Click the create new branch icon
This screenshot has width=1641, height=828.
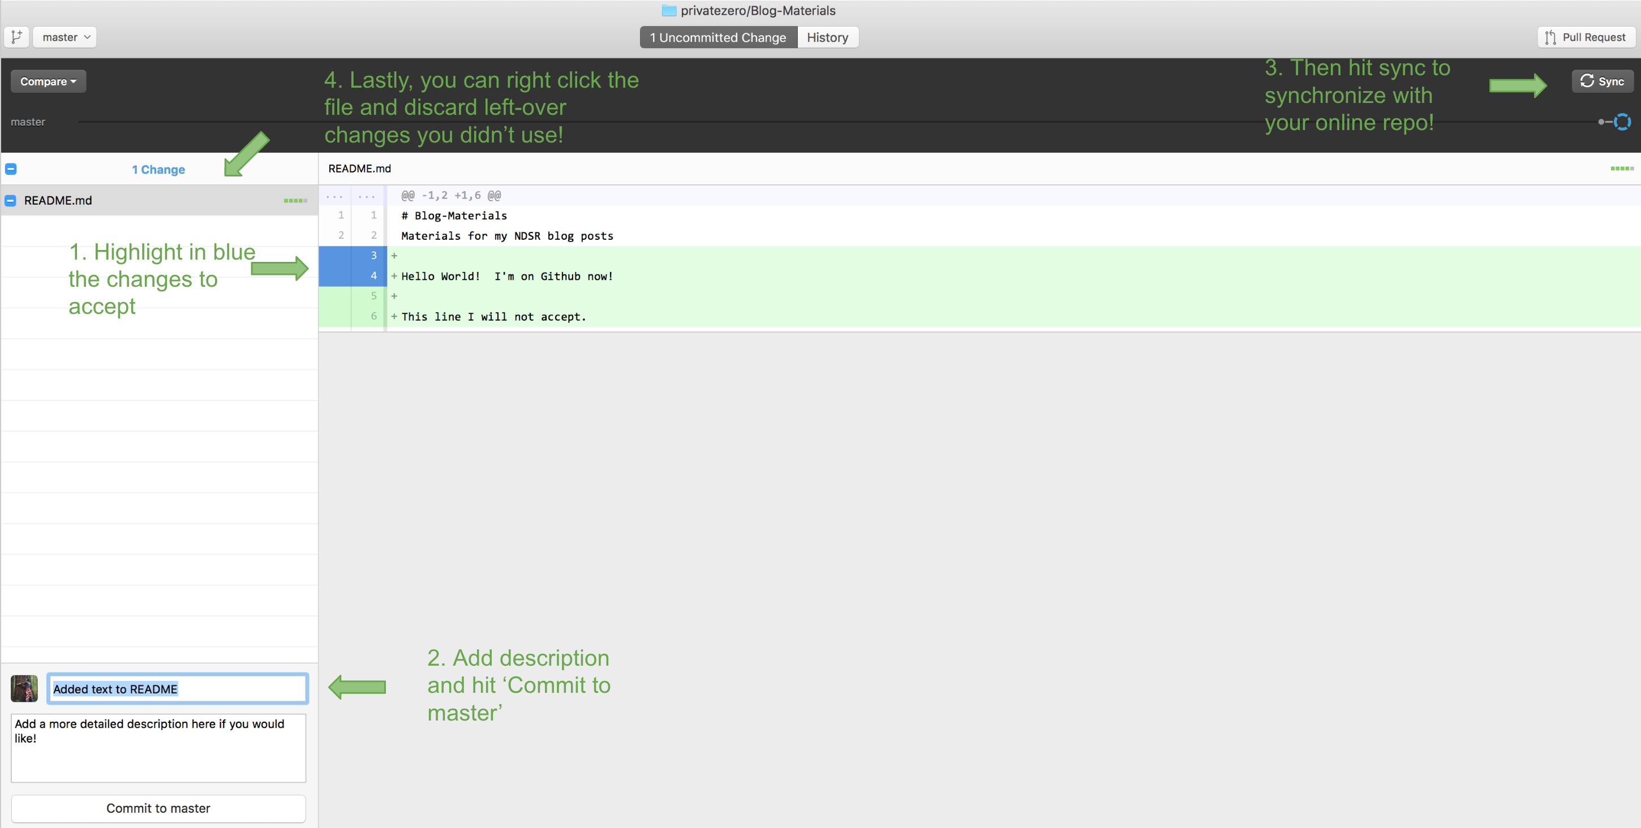[x=16, y=37]
